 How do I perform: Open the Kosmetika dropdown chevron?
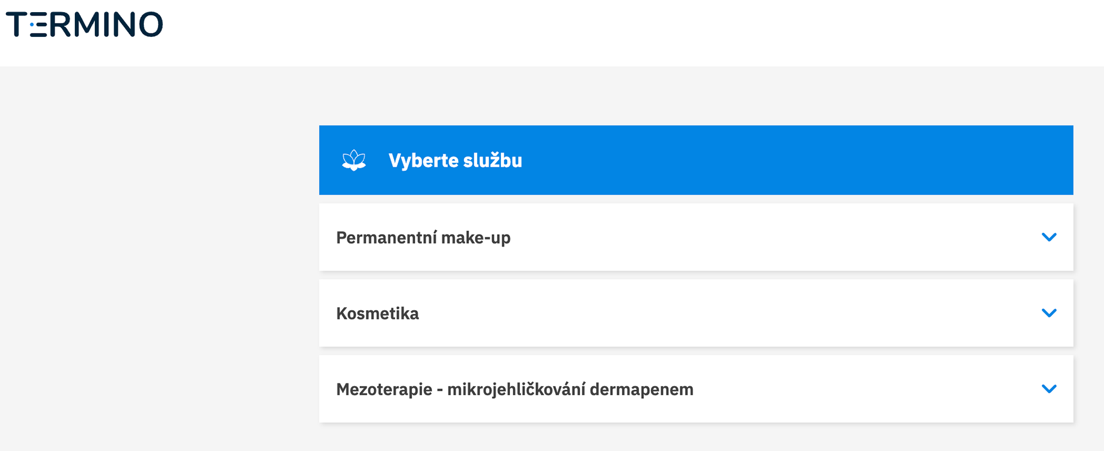[1049, 314]
